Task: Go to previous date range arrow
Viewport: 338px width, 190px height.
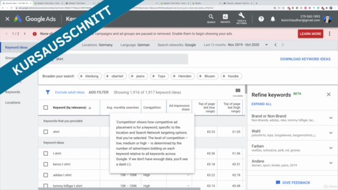Action: (x=276, y=45)
